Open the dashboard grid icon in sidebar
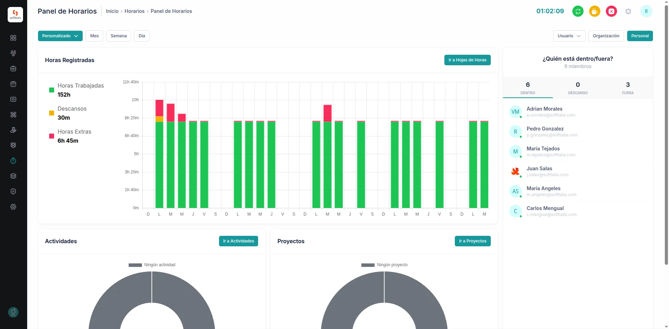This screenshot has width=669, height=329. (x=13, y=38)
